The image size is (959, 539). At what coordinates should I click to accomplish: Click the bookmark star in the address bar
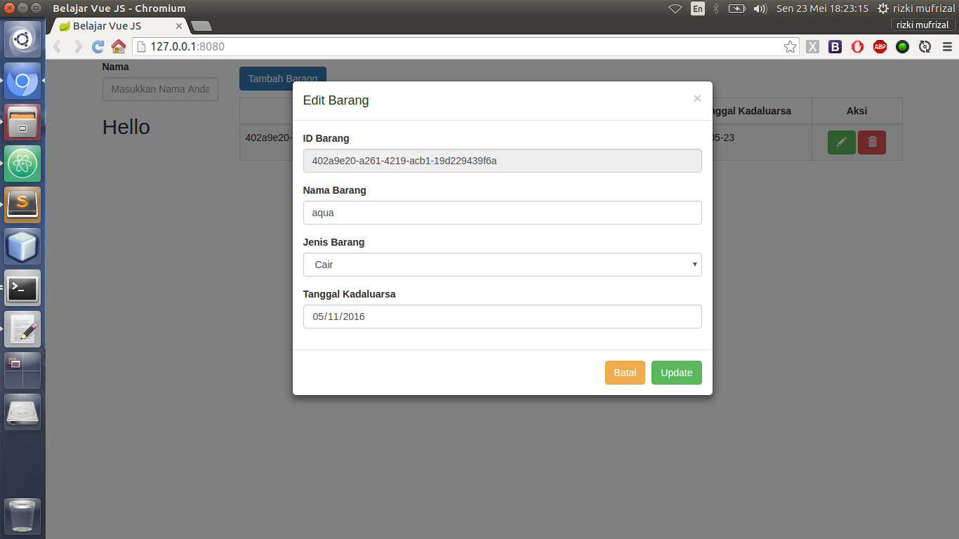[790, 46]
